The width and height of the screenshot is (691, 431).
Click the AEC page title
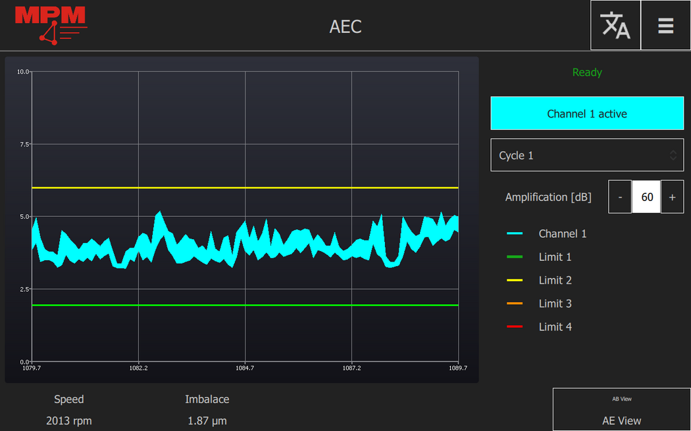click(345, 26)
